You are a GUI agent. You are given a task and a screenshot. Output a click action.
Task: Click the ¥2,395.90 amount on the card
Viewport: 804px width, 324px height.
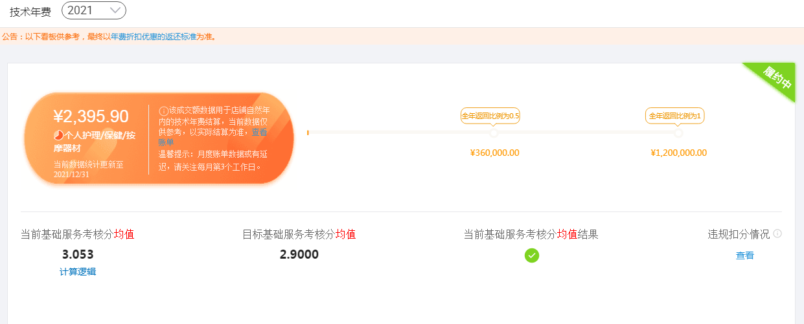tap(91, 116)
